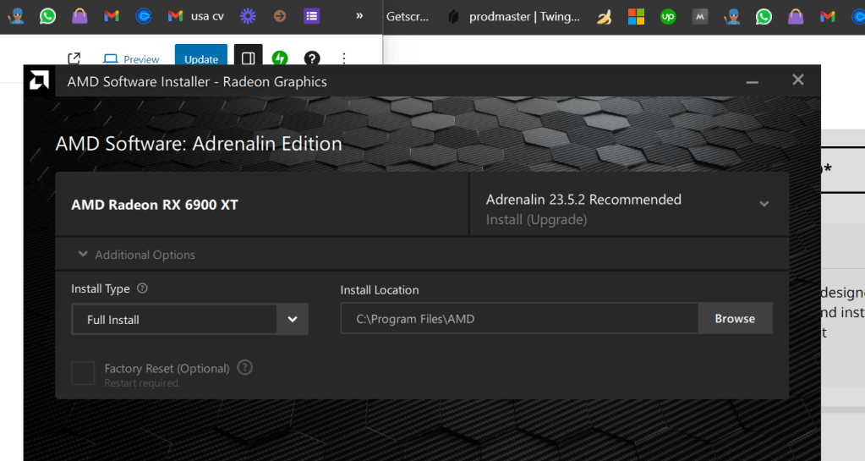The image size is (865, 461).
Task: Open the avatar bookmark in right browser
Action: [732, 17]
